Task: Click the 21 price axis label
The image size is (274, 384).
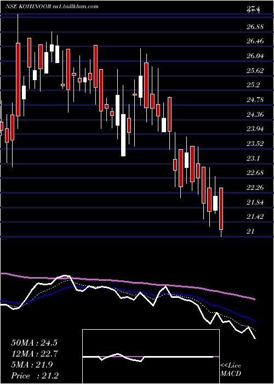Action: click(x=250, y=231)
